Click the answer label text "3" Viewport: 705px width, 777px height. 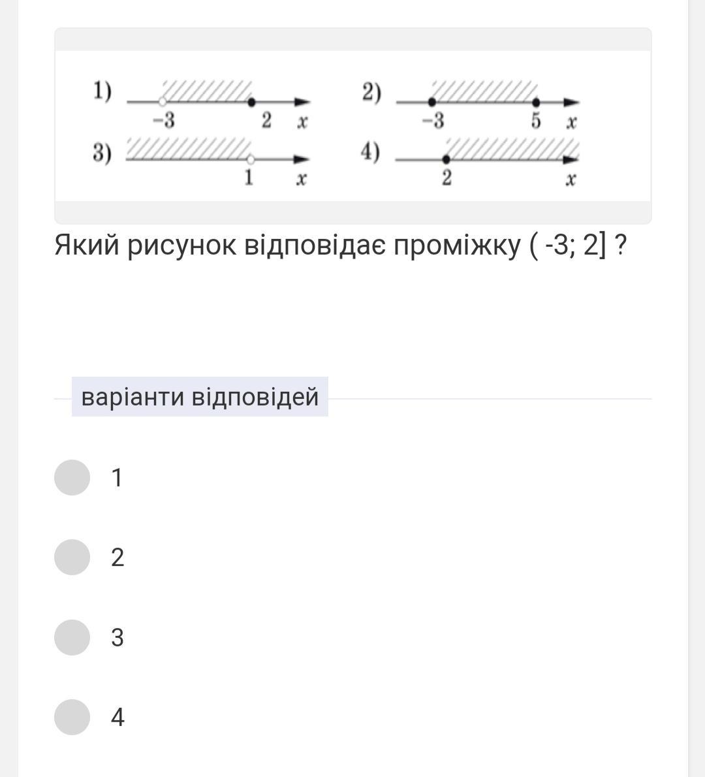[117, 638]
